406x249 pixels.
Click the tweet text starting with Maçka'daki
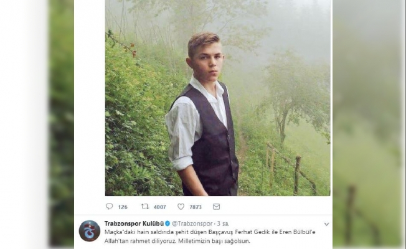(x=210, y=237)
